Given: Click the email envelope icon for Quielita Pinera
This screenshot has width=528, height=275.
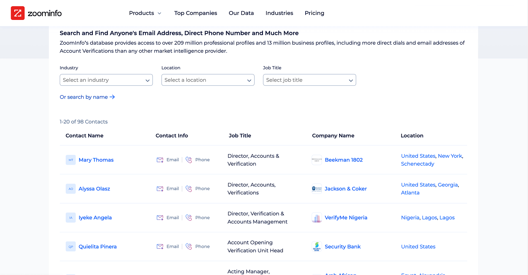Looking at the screenshot, I should [x=160, y=247].
